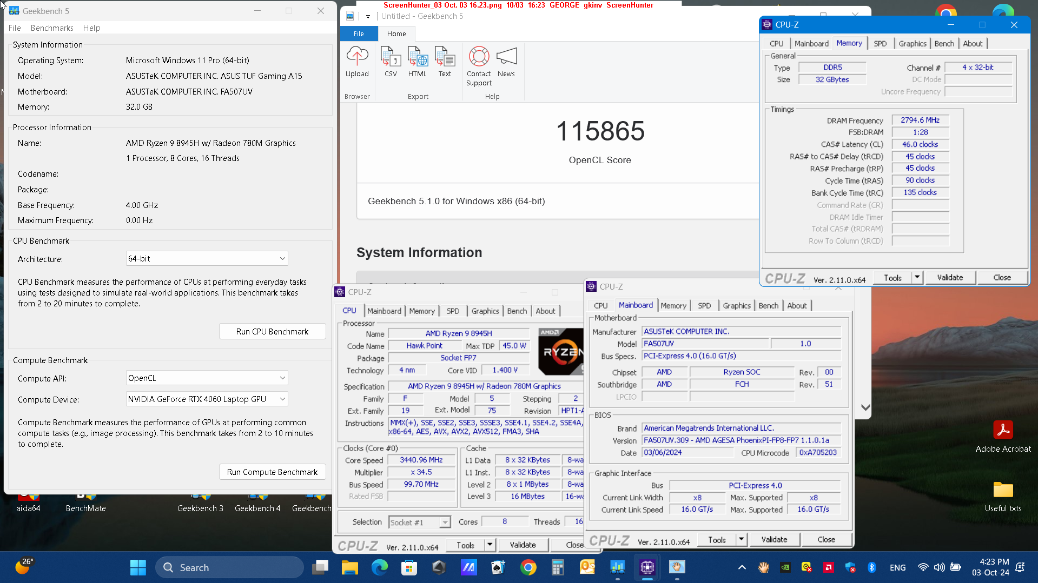The height and width of the screenshot is (583, 1038).
Task: Open Graphics tab in CPU CPU-Z window
Action: point(485,311)
